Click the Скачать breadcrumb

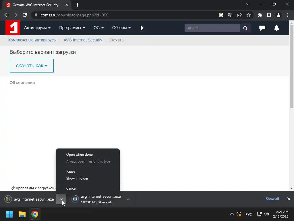click(116, 40)
